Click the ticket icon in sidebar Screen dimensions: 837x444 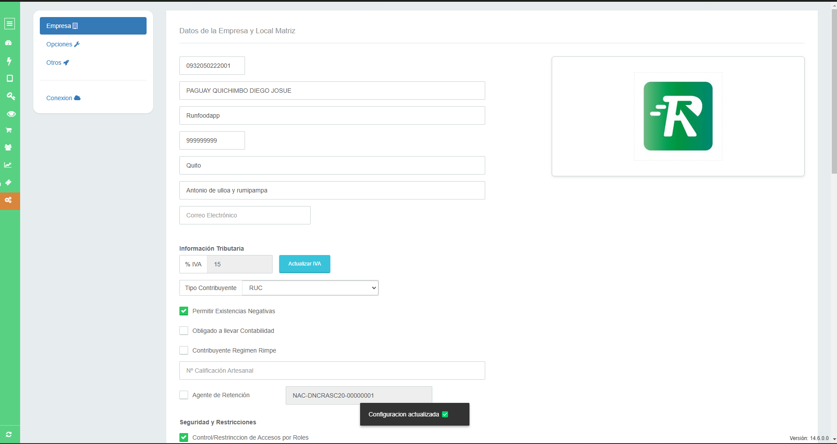point(8,182)
